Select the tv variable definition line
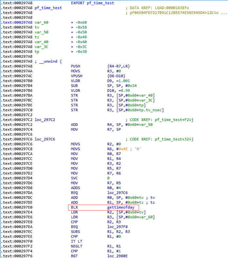This screenshot has height=258, width=228. point(61,27)
